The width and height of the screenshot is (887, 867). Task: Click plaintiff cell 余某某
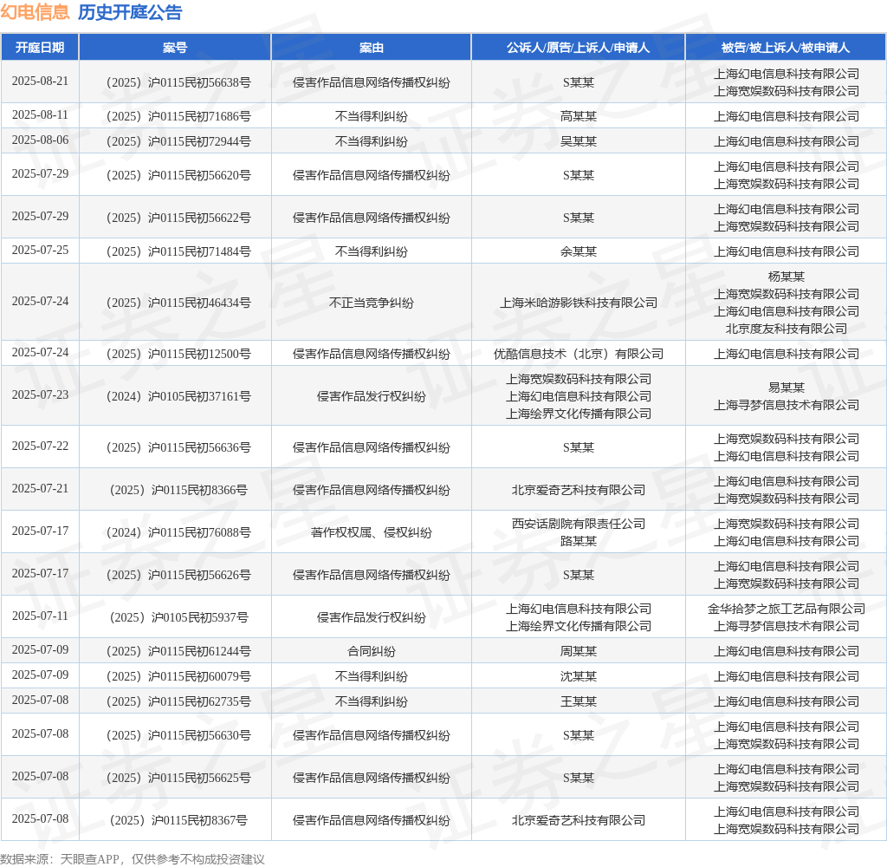(578, 251)
